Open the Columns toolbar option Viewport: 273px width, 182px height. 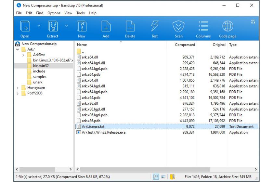(x=203, y=26)
